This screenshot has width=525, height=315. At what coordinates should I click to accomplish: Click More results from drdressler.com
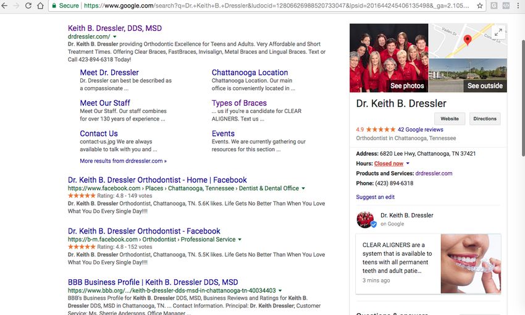[123, 161]
